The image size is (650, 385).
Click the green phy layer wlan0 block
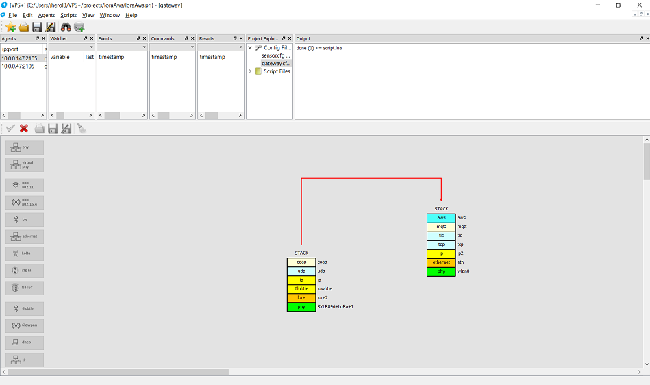click(441, 271)
